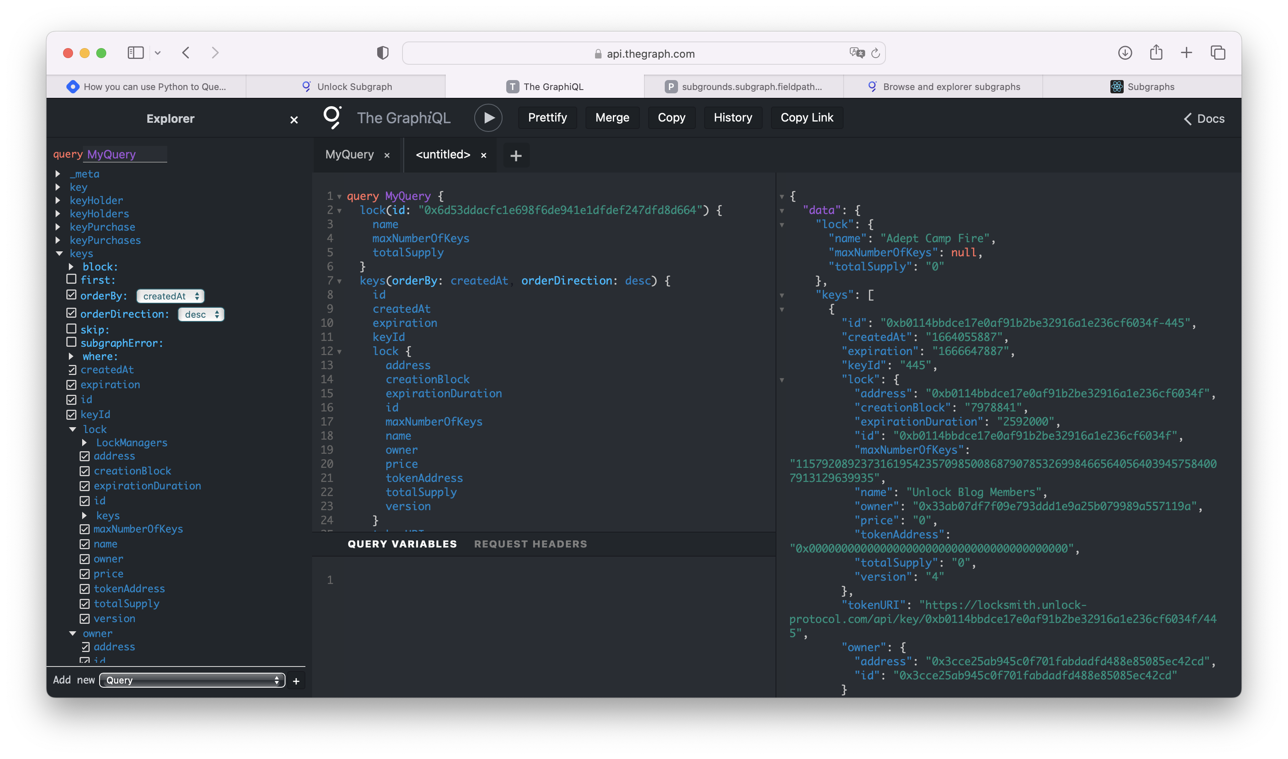The height and width of the screenshot is (759, 1288).
Task: Toggle the orderDirection desc checkbox
Action: 71,314
